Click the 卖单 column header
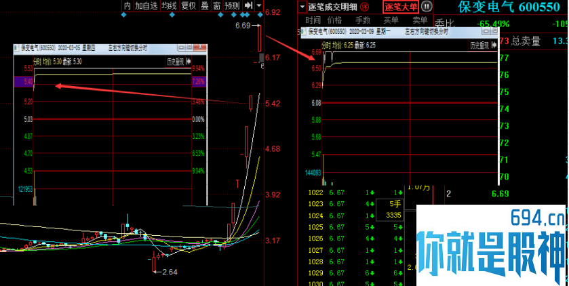The image size is (569, 286). (420, 20)
